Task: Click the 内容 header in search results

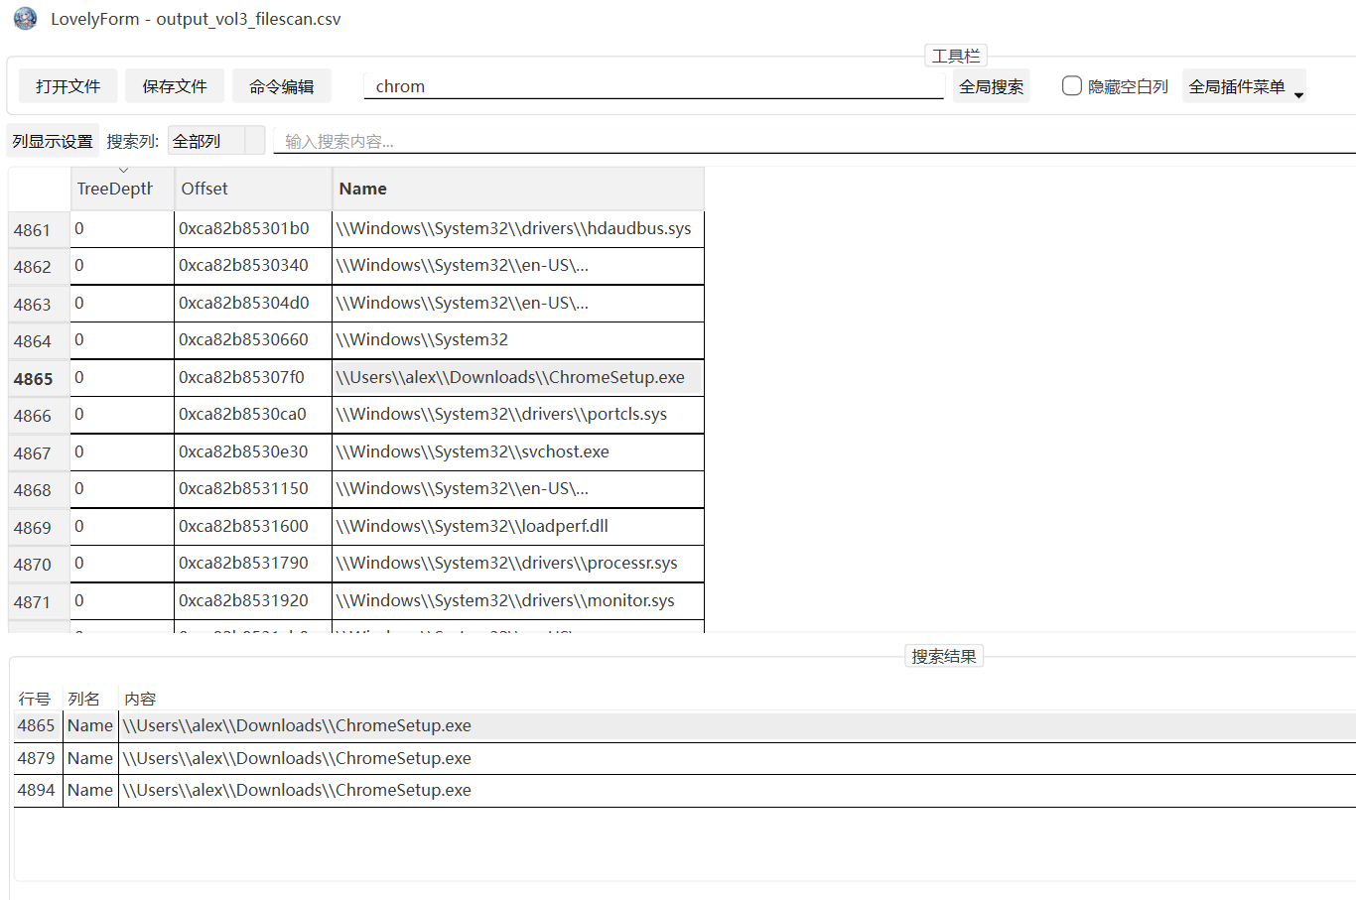Action: click(141, 699)
